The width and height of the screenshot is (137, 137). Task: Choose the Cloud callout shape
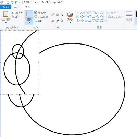pos(101,21)
